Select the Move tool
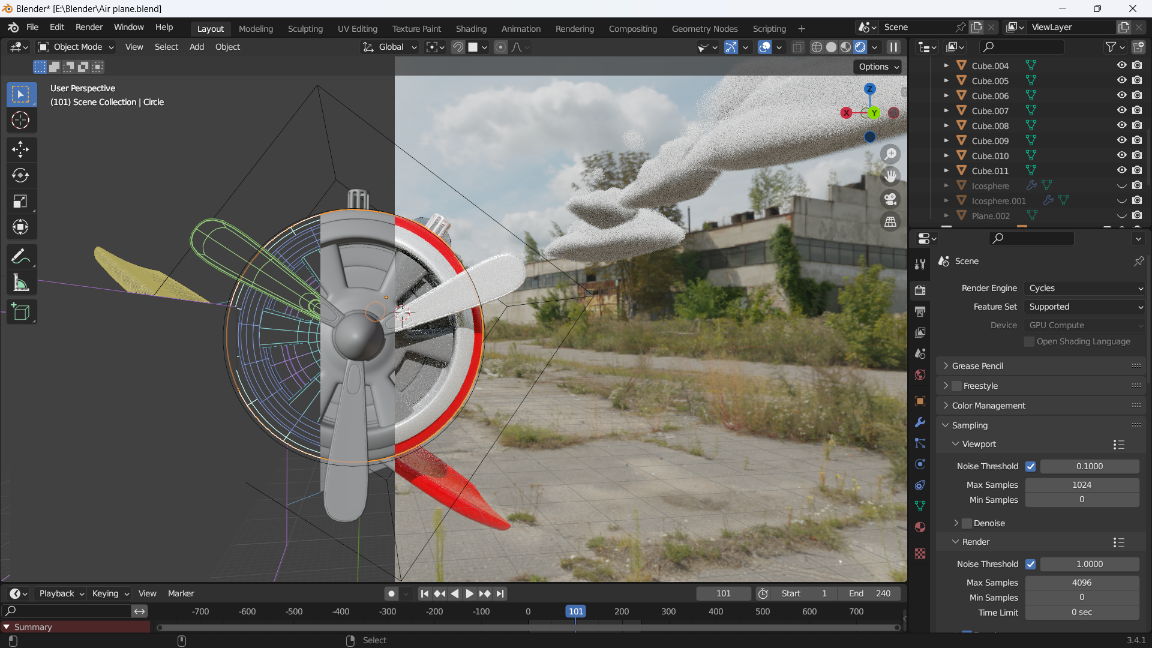The image size is (1152, 648). coord(20,149)
